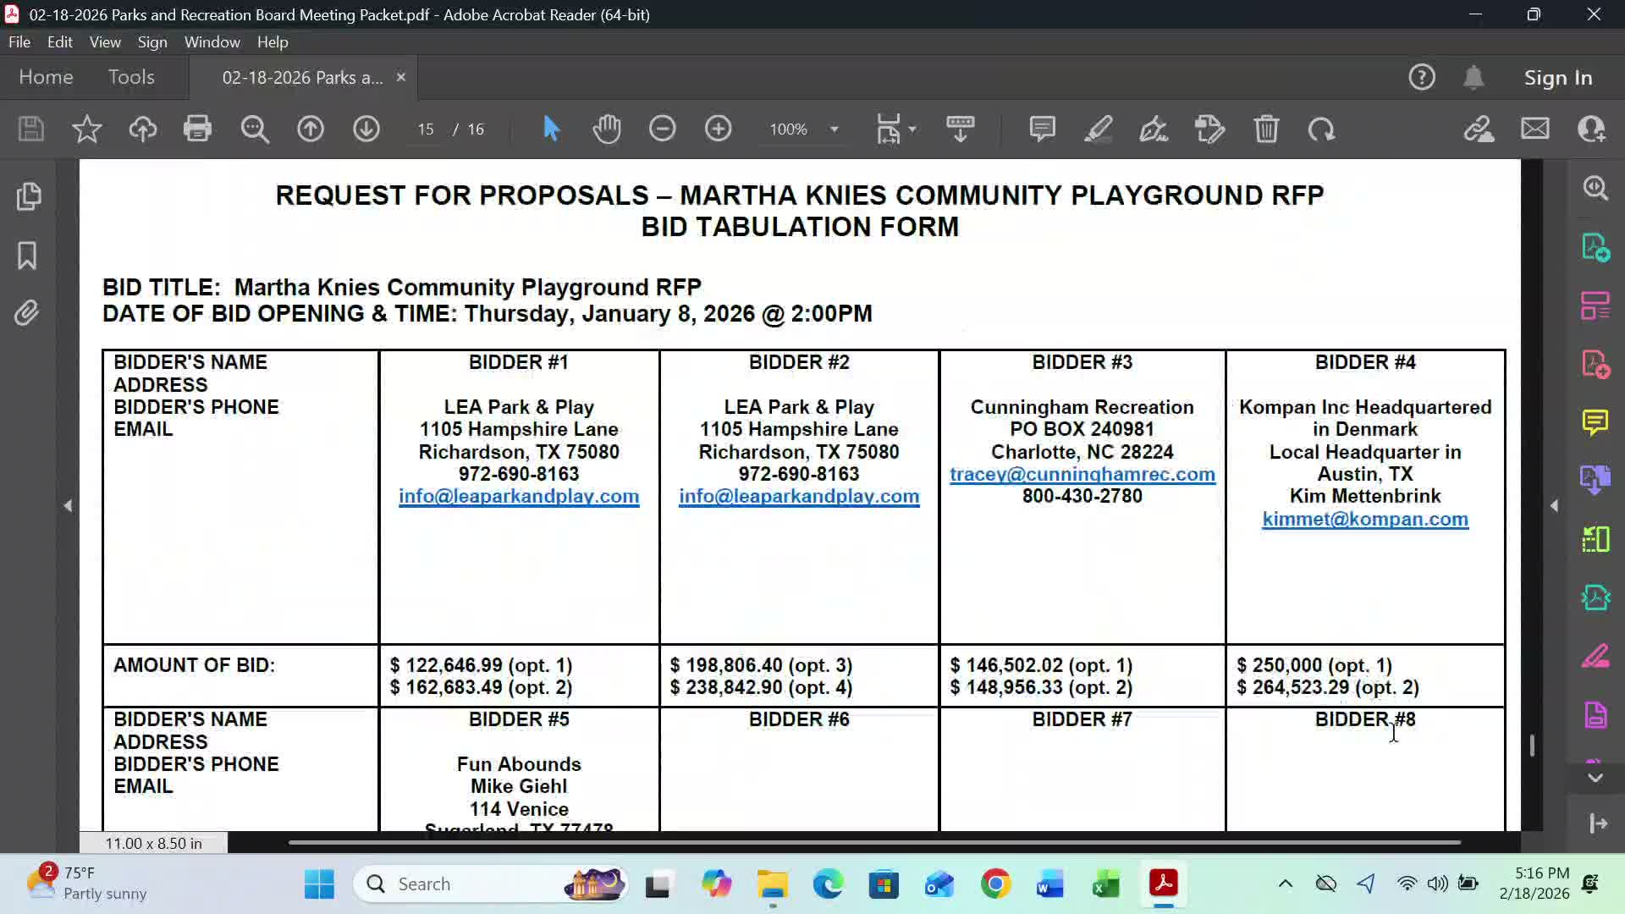
Task: Switch to the Tools tab
Action: [x=131, y=77]
